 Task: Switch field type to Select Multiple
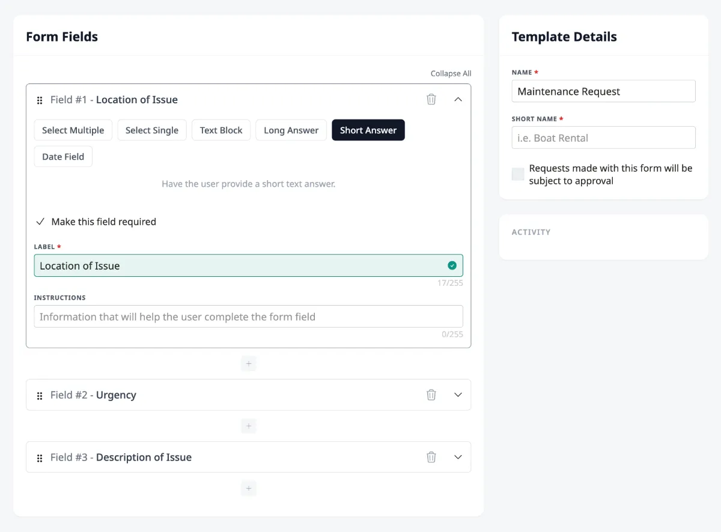73,130
